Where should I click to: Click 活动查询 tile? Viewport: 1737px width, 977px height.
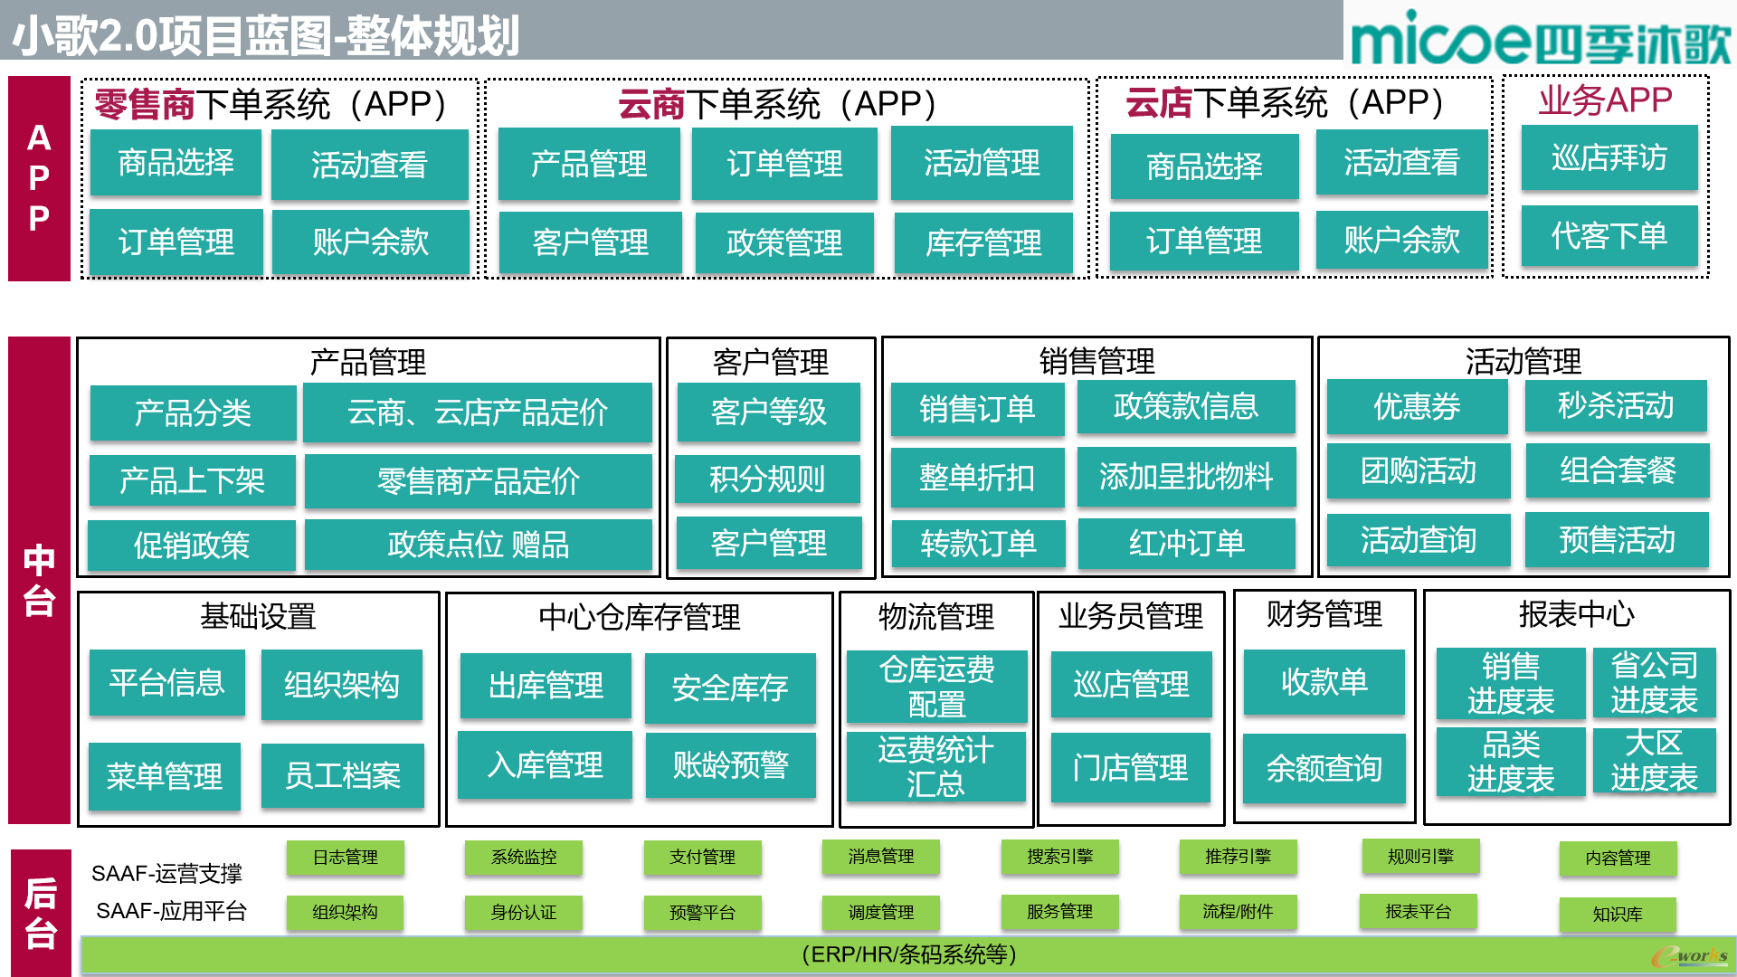pyautogui.click(x=1419, y=540)
